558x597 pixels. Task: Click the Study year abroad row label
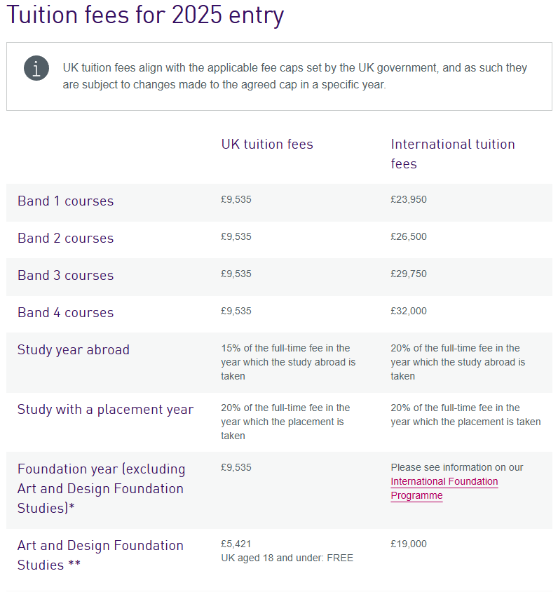(x=74, y=350)
